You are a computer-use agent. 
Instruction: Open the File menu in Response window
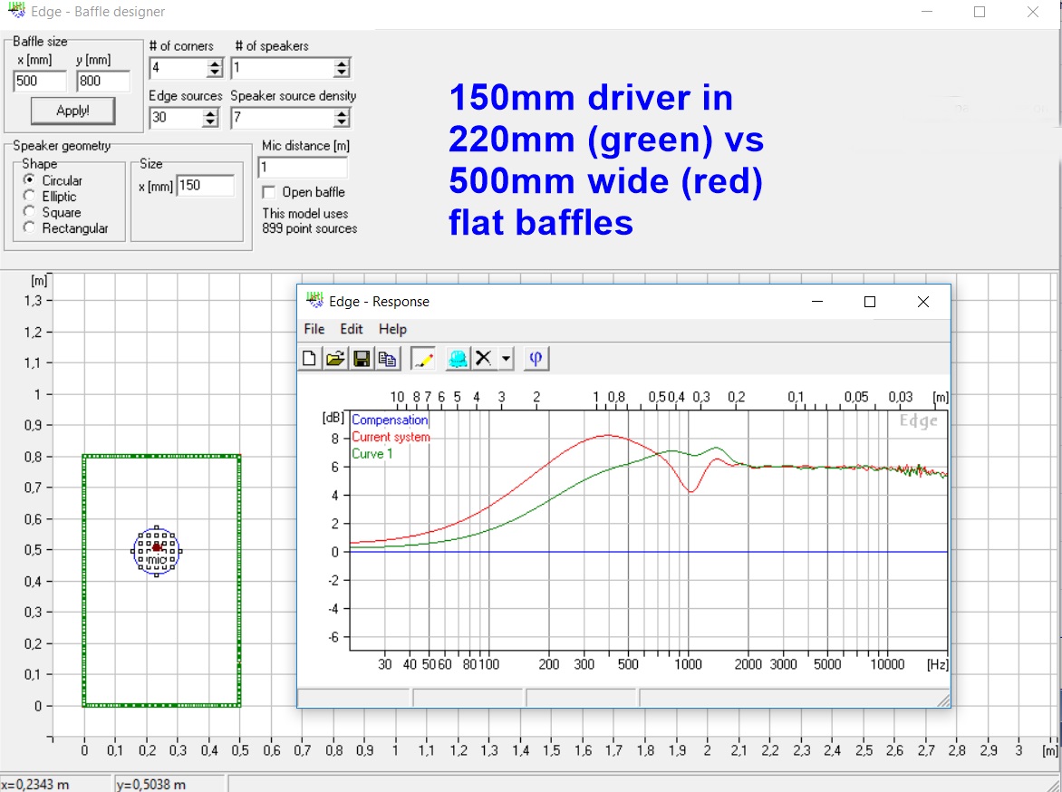(x=314, y=329)
